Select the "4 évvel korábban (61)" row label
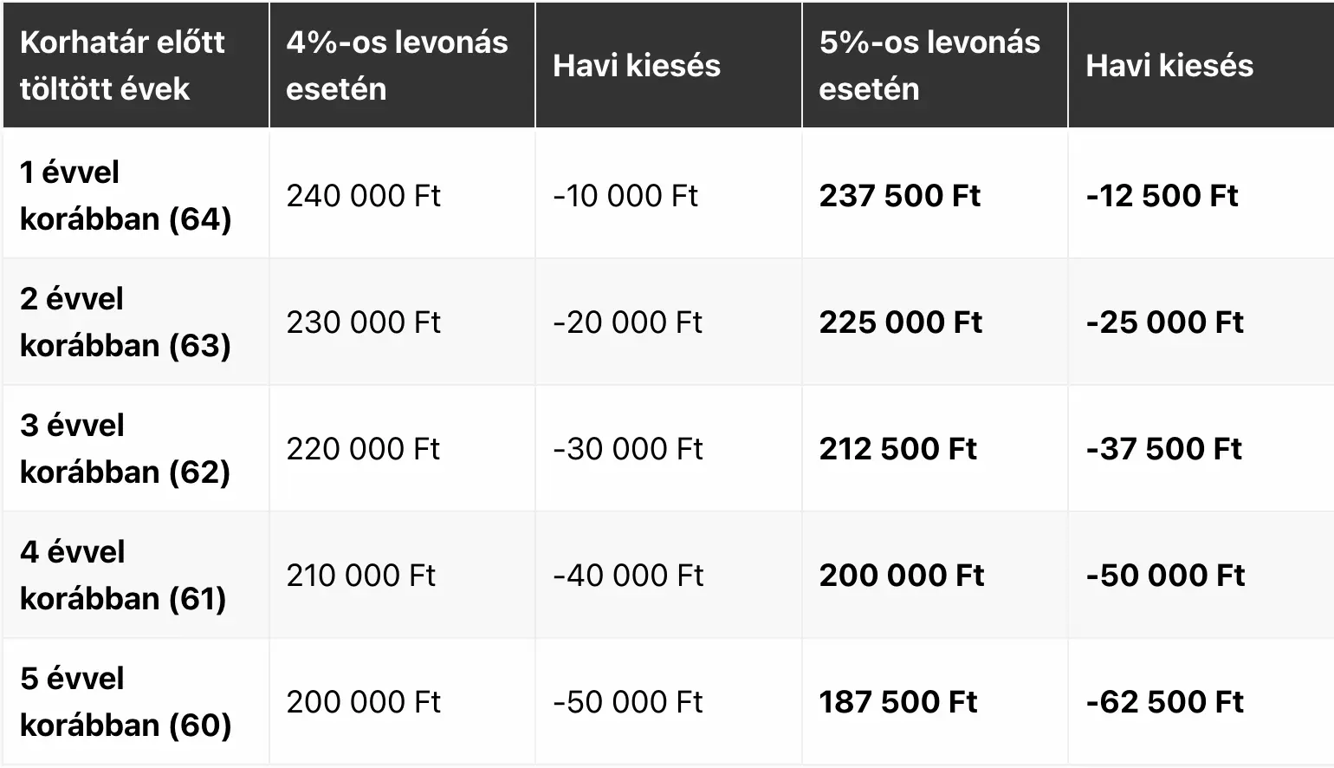 pyautogui.click(x=123, y=575)
